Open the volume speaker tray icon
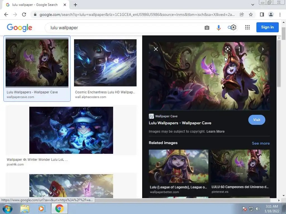Screen dimensions: 286x214 tap(258, 209)
